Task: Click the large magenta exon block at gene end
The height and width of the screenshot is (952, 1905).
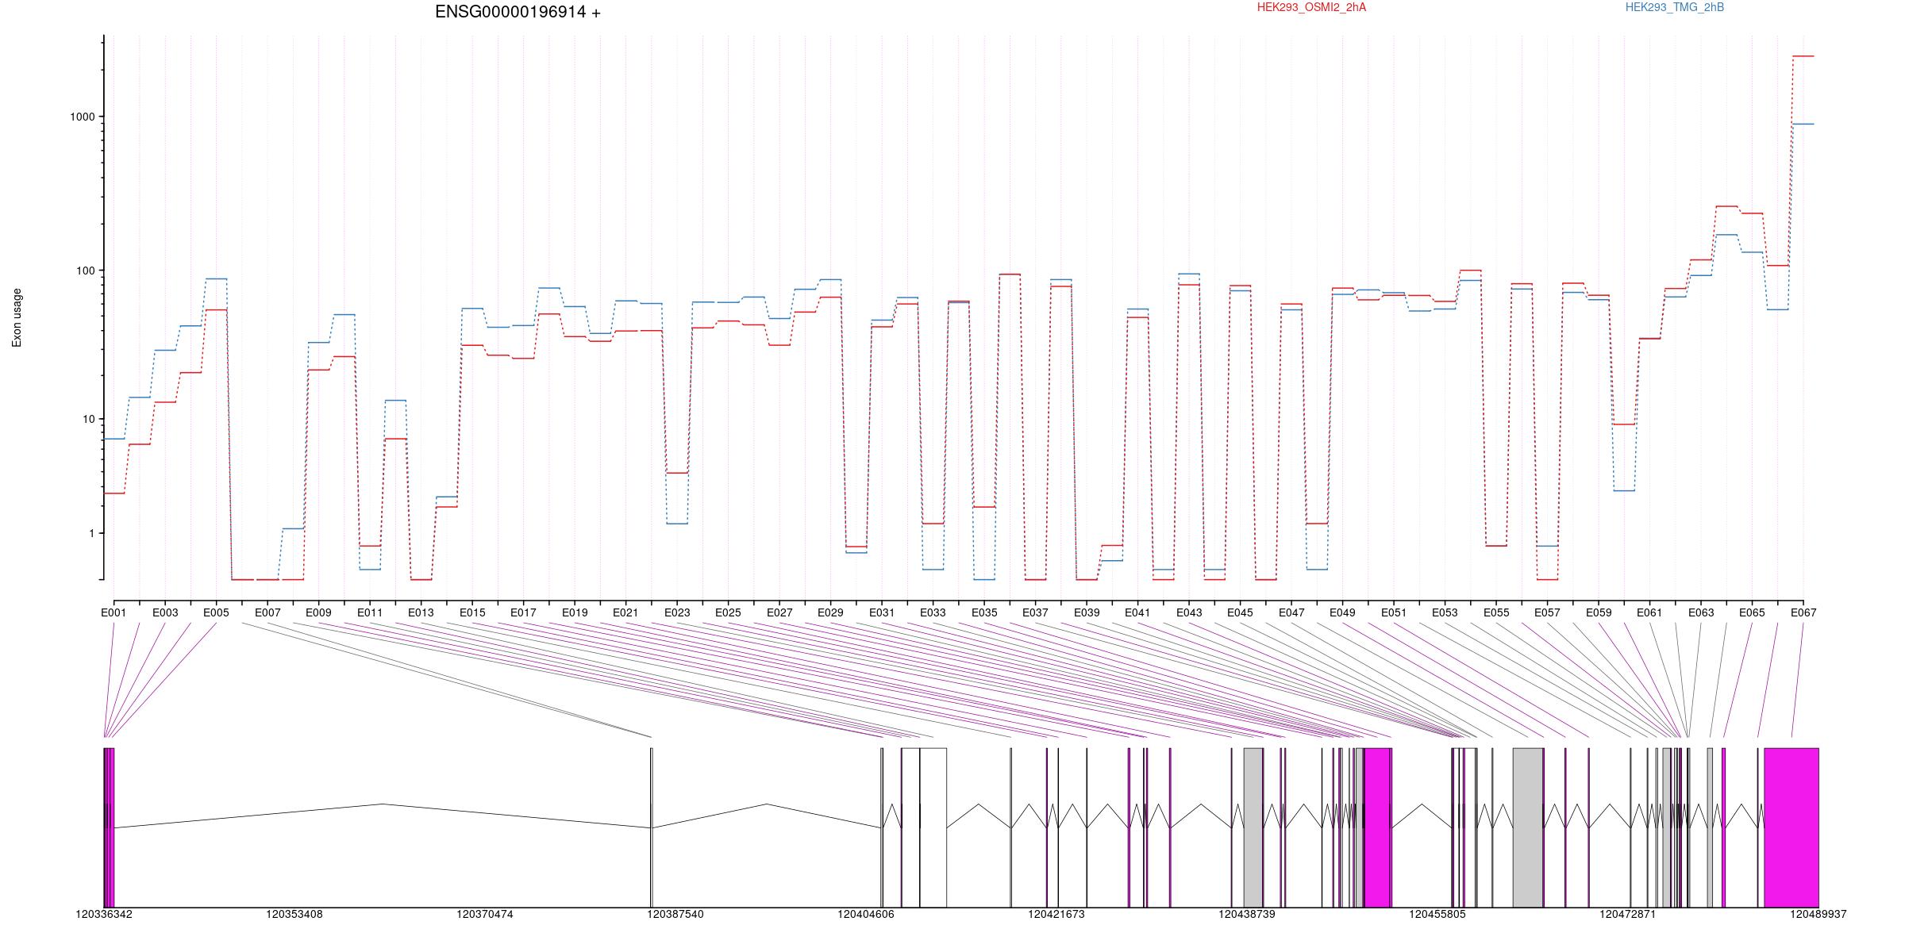Action: click(1791, 827)
